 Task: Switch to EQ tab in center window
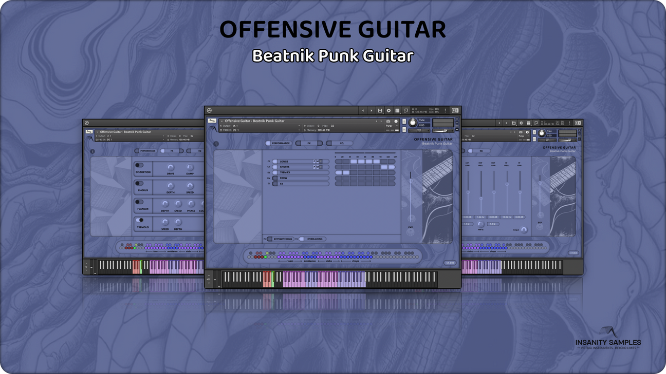[340, 143]
